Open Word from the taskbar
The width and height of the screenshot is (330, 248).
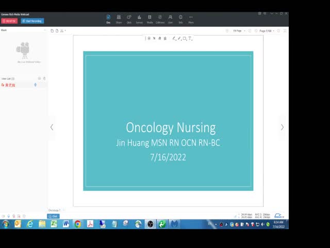(66, 224)
